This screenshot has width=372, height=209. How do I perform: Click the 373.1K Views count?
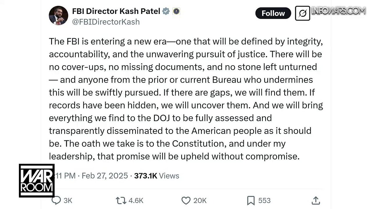(156, 176)
